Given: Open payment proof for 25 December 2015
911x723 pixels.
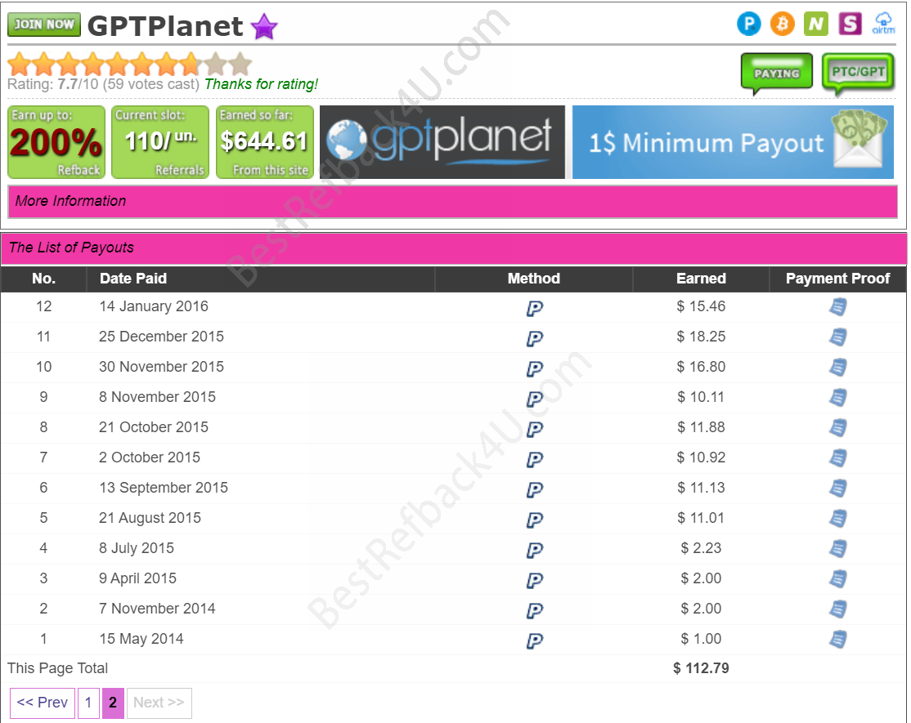Looking at the screenshot, I should coord(837,337).
